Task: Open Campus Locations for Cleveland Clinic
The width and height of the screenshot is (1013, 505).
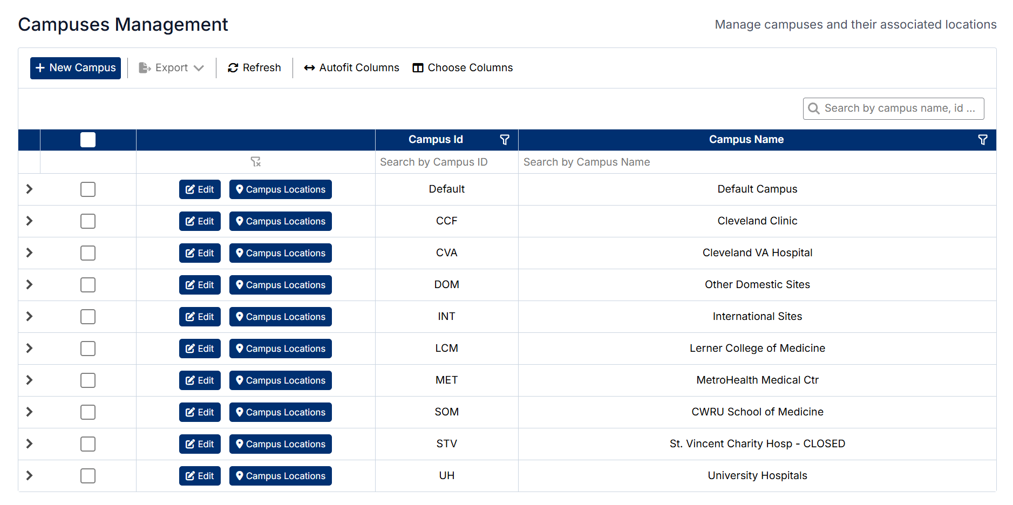Action: pos(280,221)
